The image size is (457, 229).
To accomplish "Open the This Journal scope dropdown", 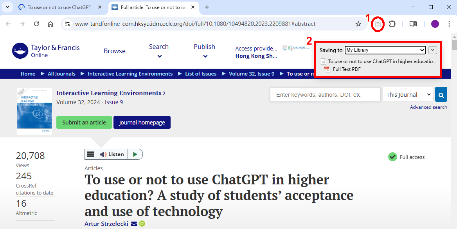I will (x=408, y=95).
